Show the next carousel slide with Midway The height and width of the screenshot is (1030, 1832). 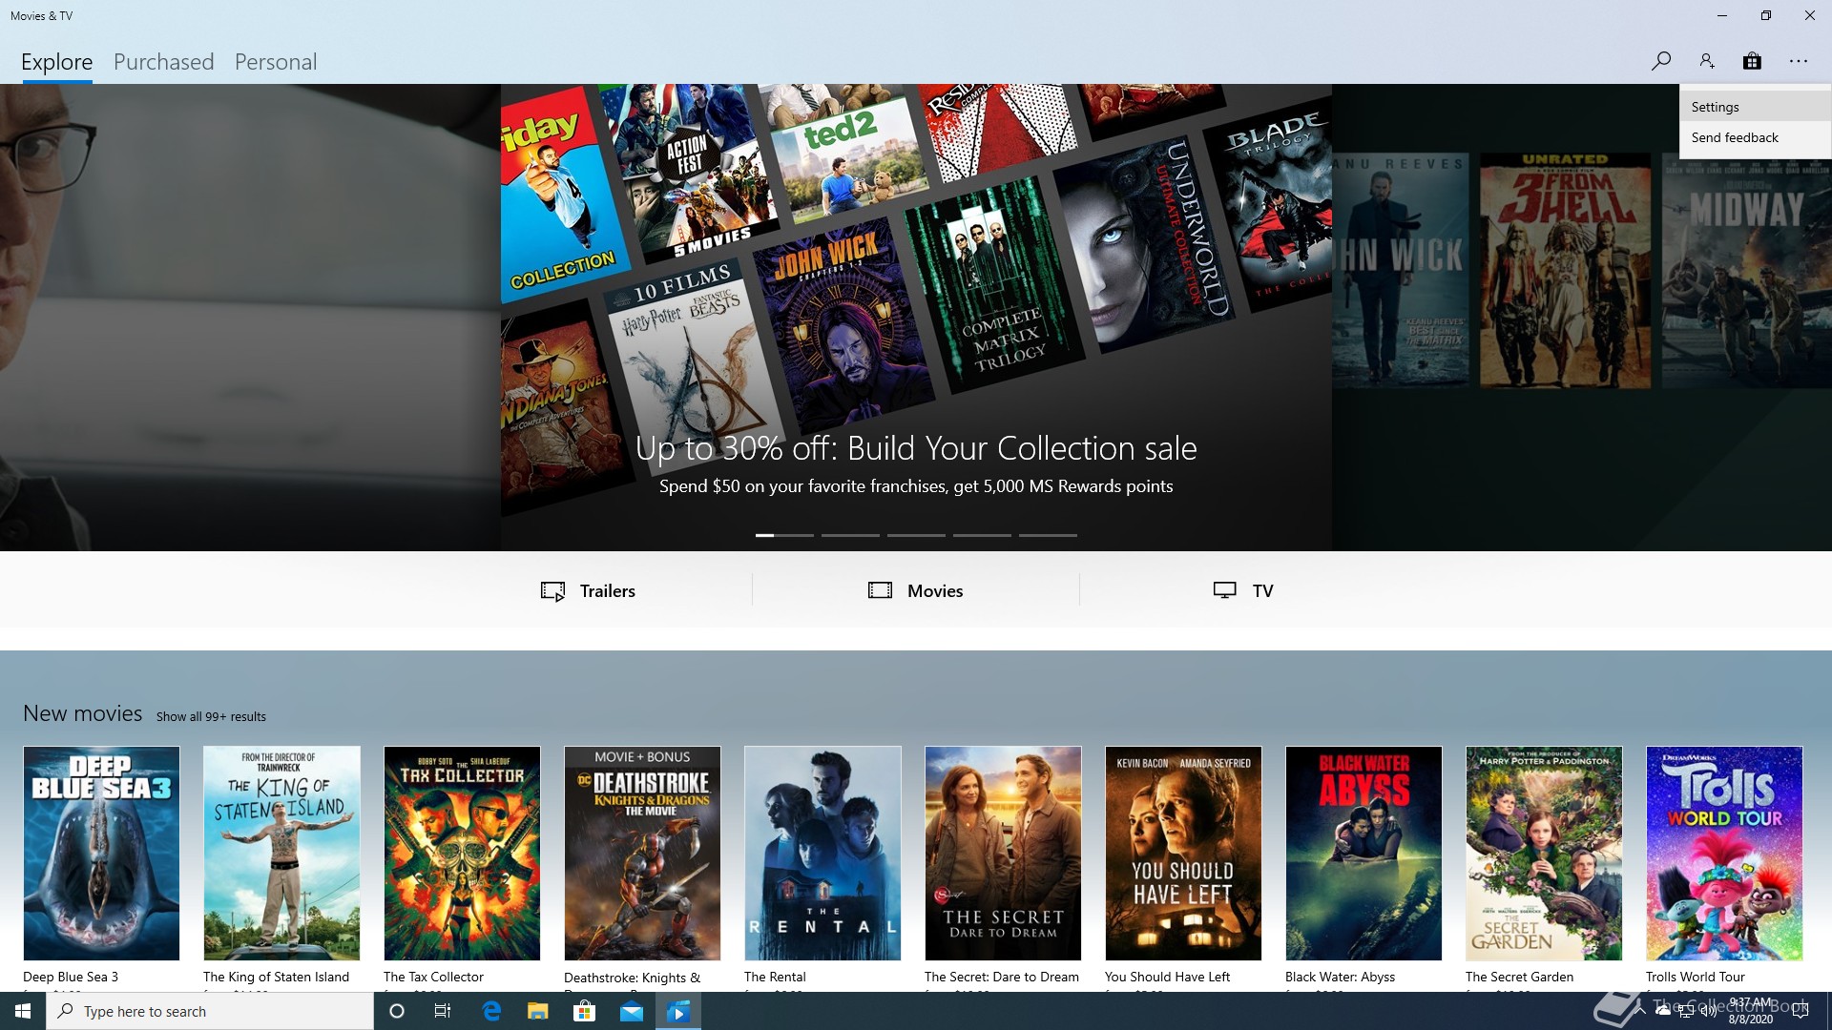click(x=1582, y=317)
